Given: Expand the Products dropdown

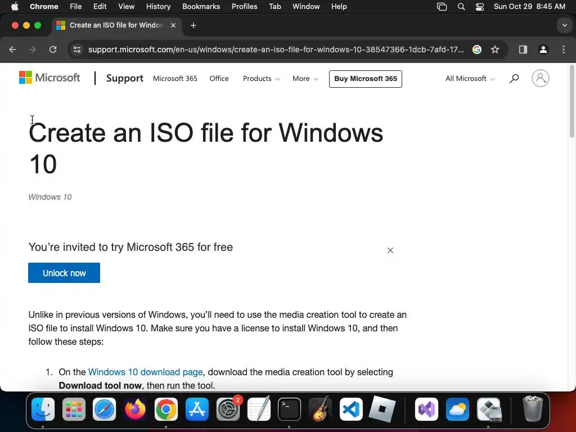Looking at the screenshot, I should (x=261, y=79).
